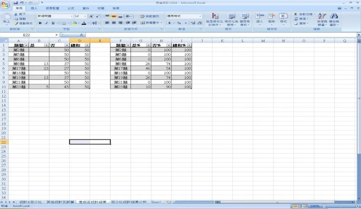Click the insert function fx button
The height and width of the screenshot is (209, 361).
81,35
